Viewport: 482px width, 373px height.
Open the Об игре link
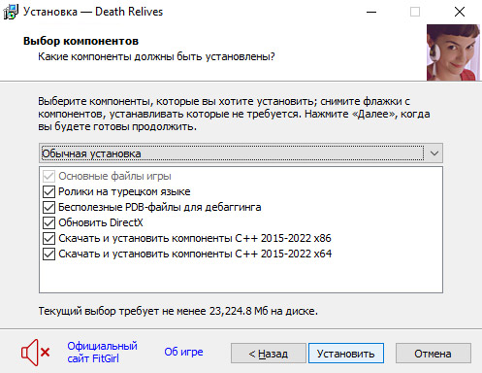click(x=183, y=352)
